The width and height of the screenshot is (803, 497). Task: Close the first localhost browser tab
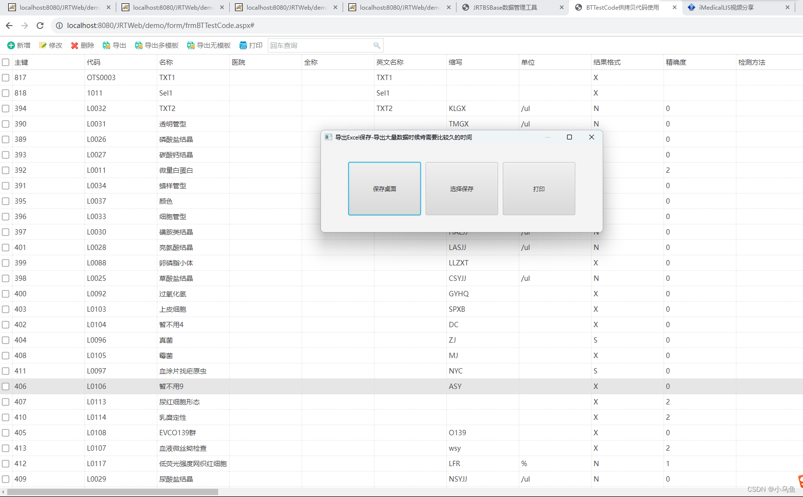click(109, 7)
